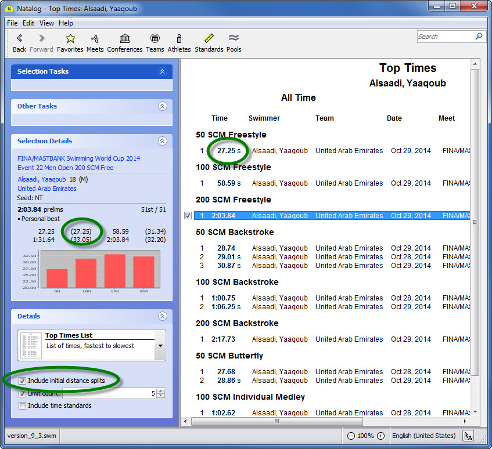Open the Conferences building icon
Viewport: 492px width, 449px height.
pos(125,38)
